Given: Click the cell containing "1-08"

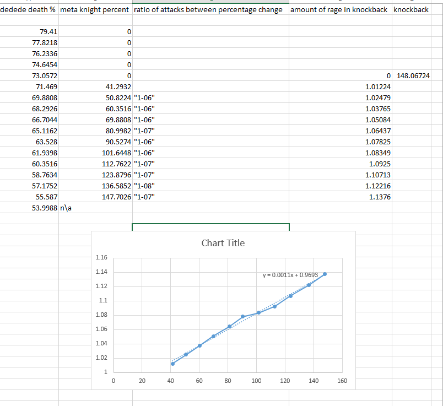Looking at the screenshot, I should pyautogui.click(x=145, y=185).
